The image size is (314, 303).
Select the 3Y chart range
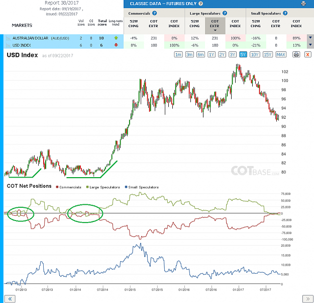coord(233,54)
